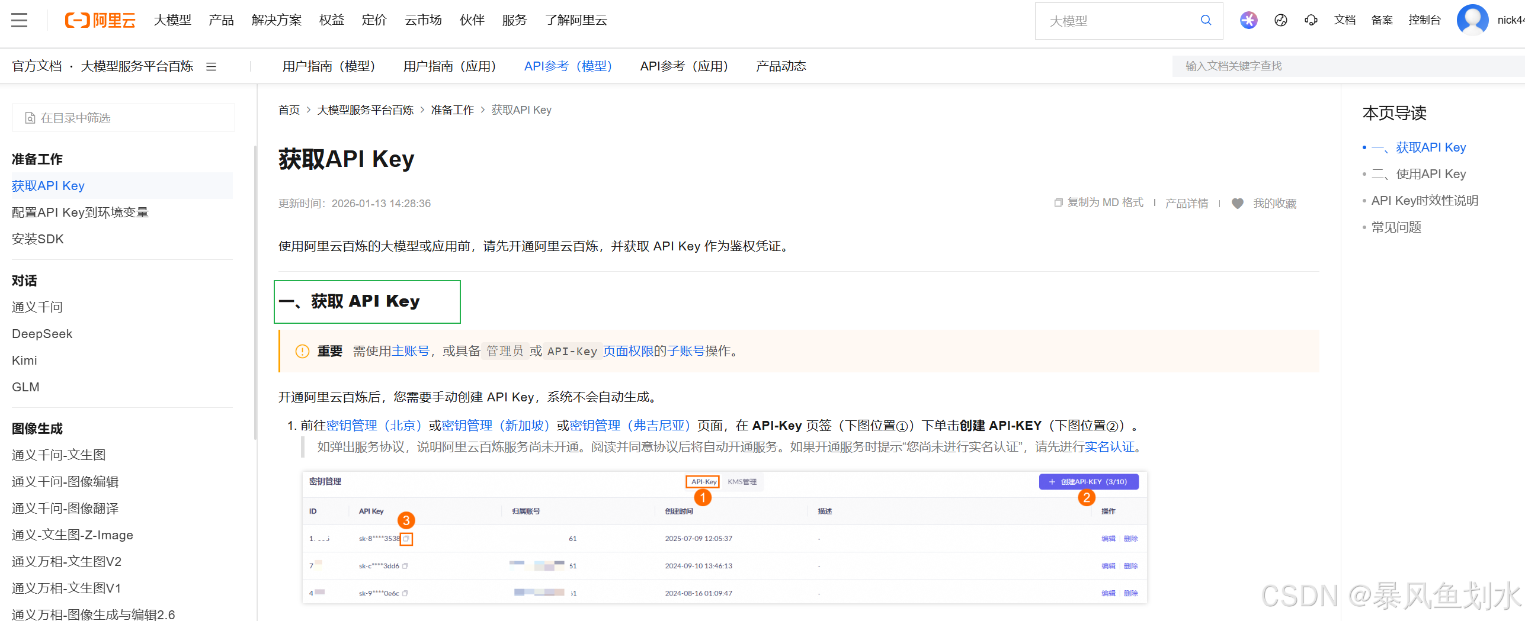Open 通义万相-文生图V2 in sidebar
Viewport: 1525px width, 621px height.
pyautogui.click(x=66, y=562)
